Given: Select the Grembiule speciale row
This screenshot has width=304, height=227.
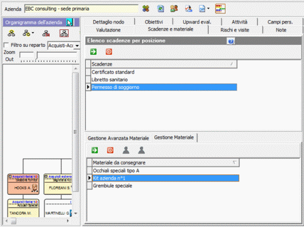Looking at the screenshot, I should point(165,185).
